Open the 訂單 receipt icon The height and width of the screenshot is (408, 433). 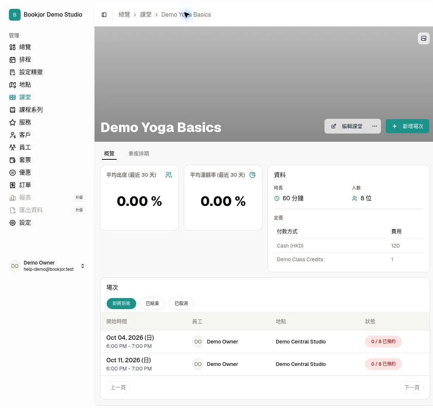coord(13,185)
